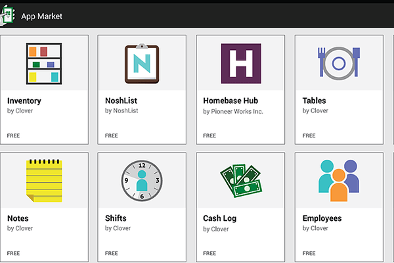The width and height of the screenshot is (394, 263).
Task: Select the Homebase Hub title text
Action: 230,101
